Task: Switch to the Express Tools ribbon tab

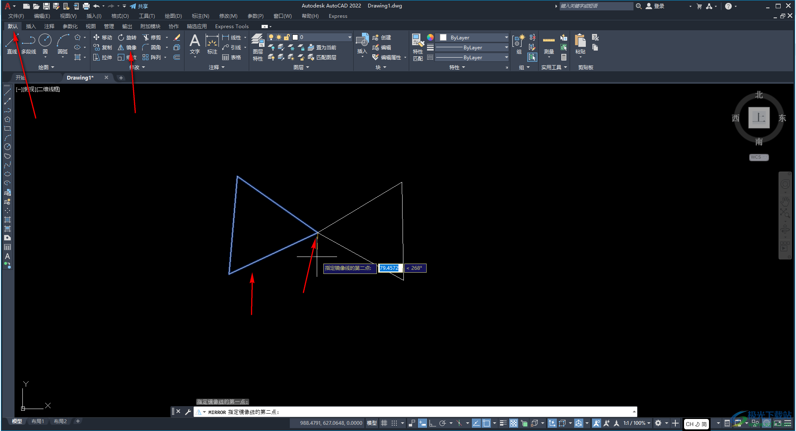Action: tap(232, 26)
